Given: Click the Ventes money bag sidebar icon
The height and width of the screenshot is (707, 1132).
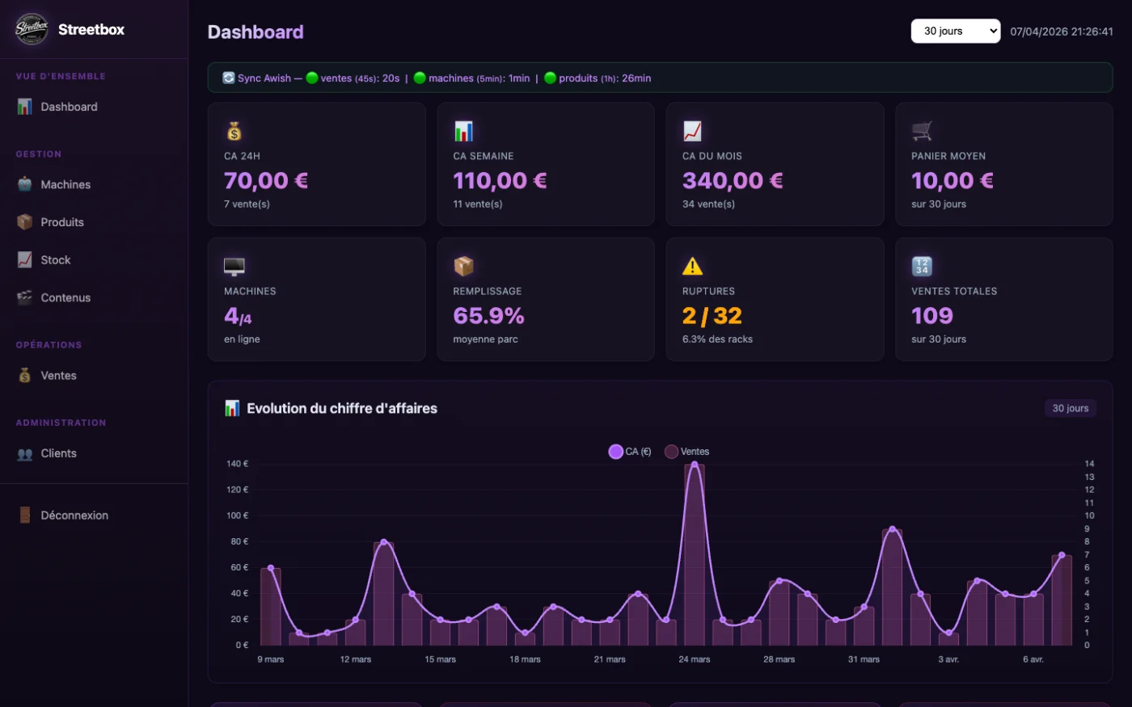Looking at the screenshot, I should click(25, 376).
